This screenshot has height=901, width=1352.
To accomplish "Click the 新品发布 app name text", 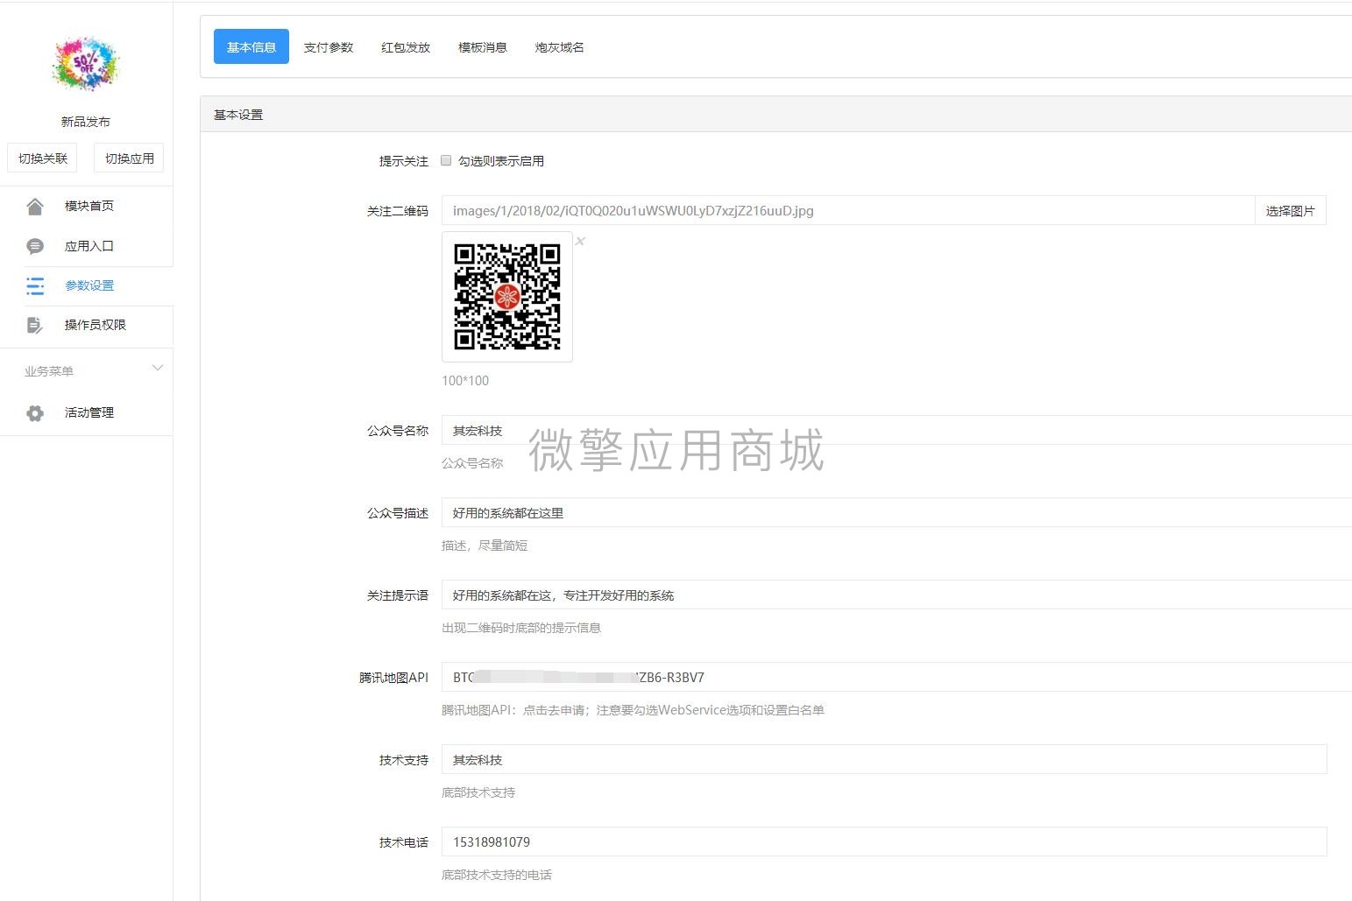I will click(86, 122).
